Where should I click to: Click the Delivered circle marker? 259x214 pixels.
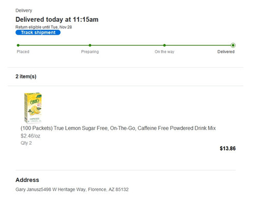pos(233,45)
